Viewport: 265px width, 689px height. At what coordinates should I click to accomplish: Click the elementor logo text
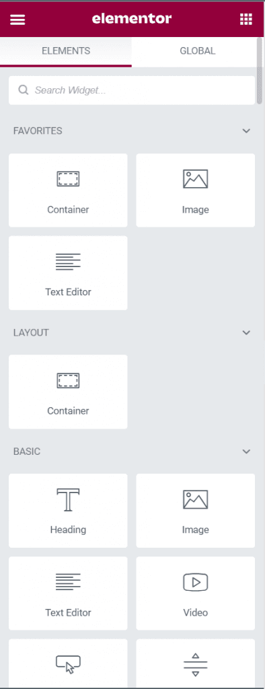point(132,19)
